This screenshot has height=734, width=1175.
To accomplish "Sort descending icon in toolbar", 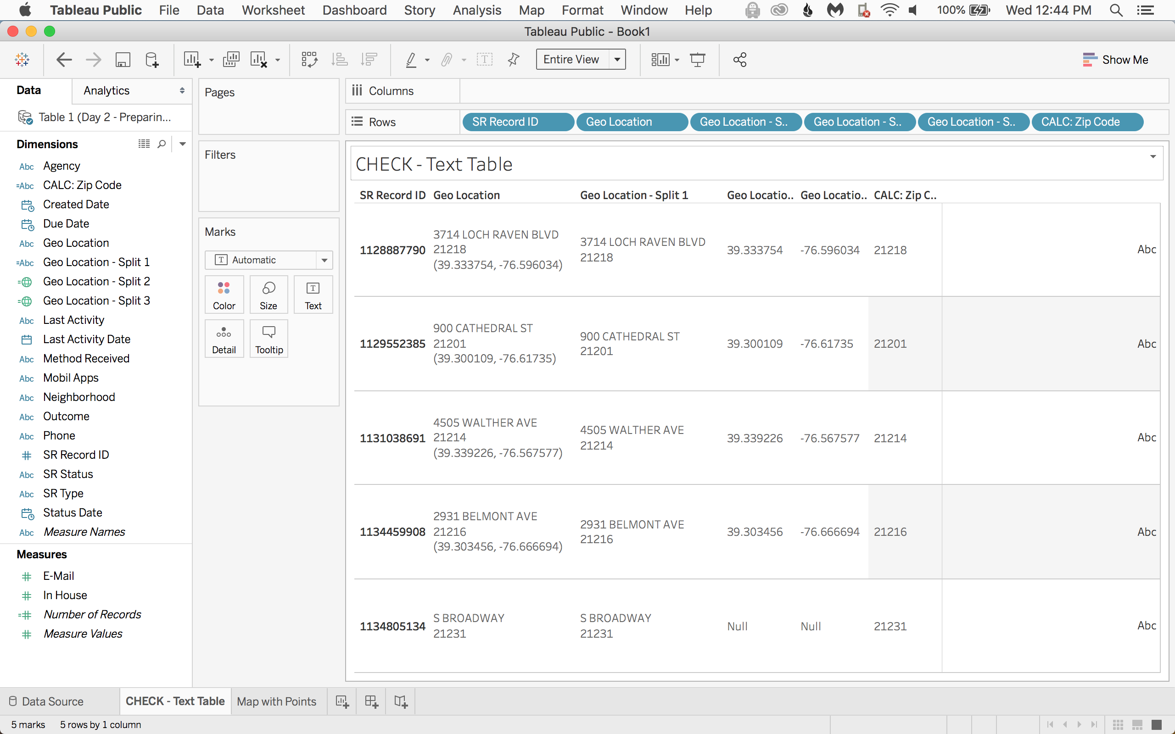I will pyautogui.click(x=369, y=60).
